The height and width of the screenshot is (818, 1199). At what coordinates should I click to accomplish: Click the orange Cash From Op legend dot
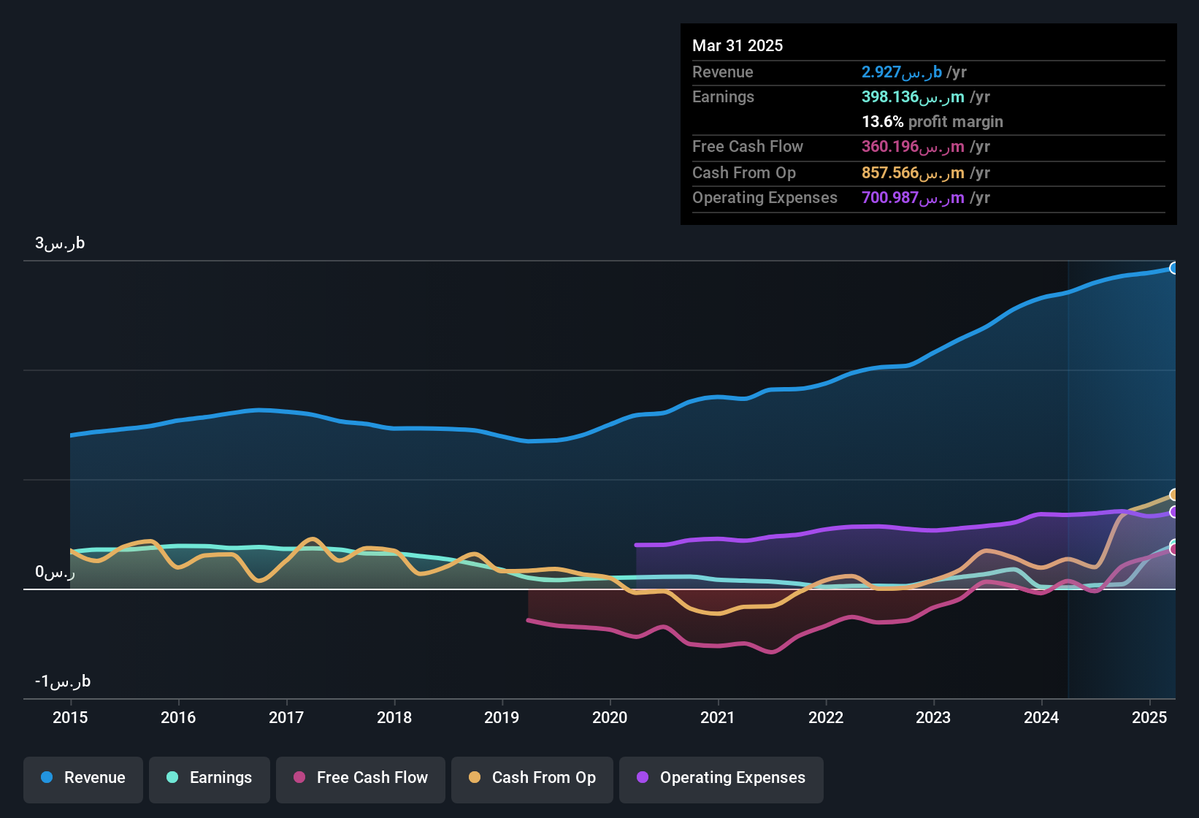pos(474,778)
